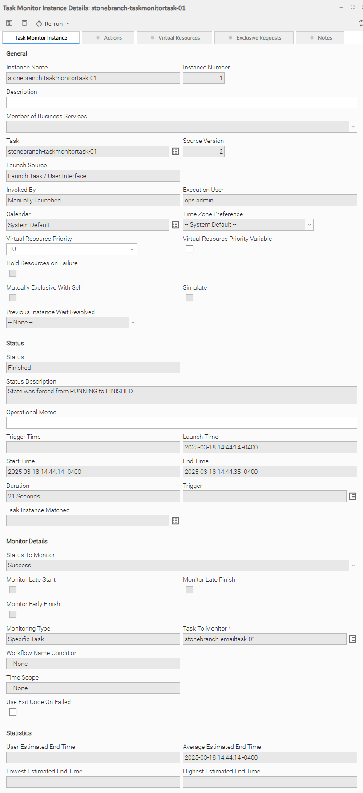This screenshot has width=363, height=793.
Task: Click details icon beside Trigger field
Action: [353, 497]
